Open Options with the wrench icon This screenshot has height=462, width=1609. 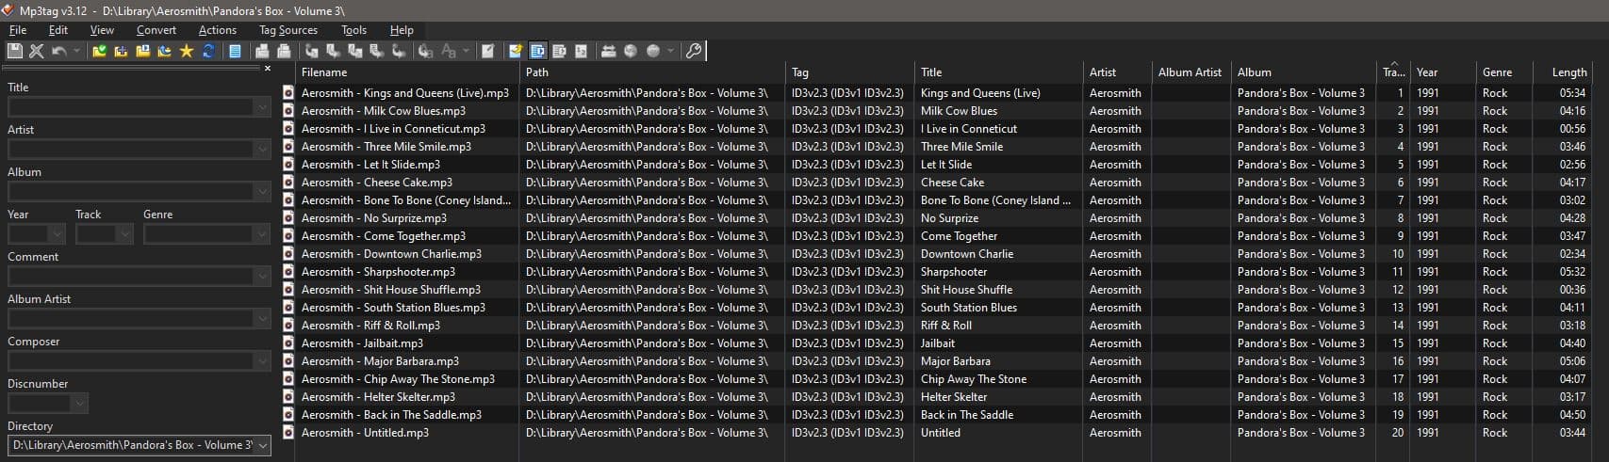click(693, 51)
